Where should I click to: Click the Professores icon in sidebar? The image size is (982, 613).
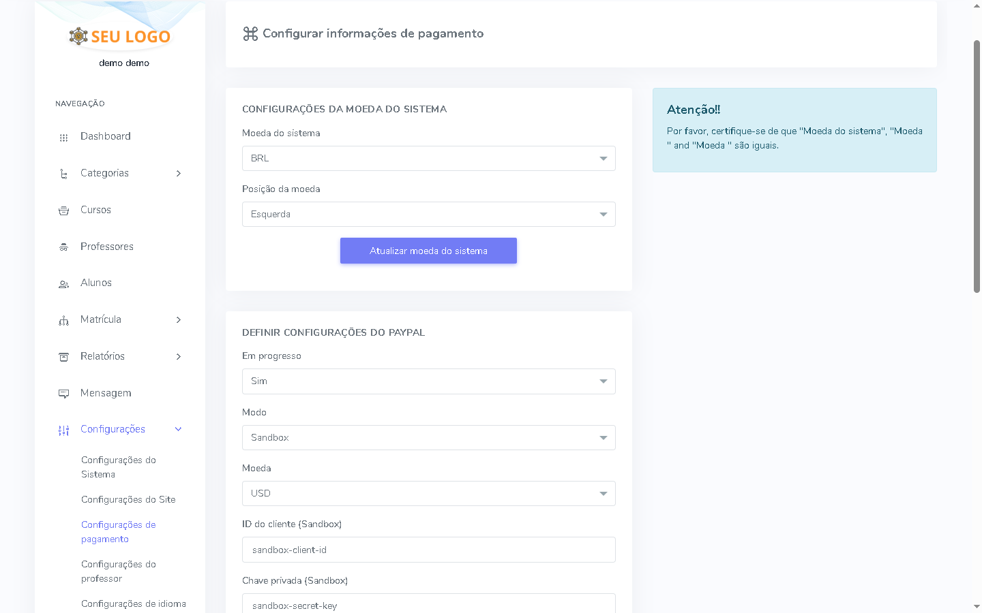click(63, 247)
